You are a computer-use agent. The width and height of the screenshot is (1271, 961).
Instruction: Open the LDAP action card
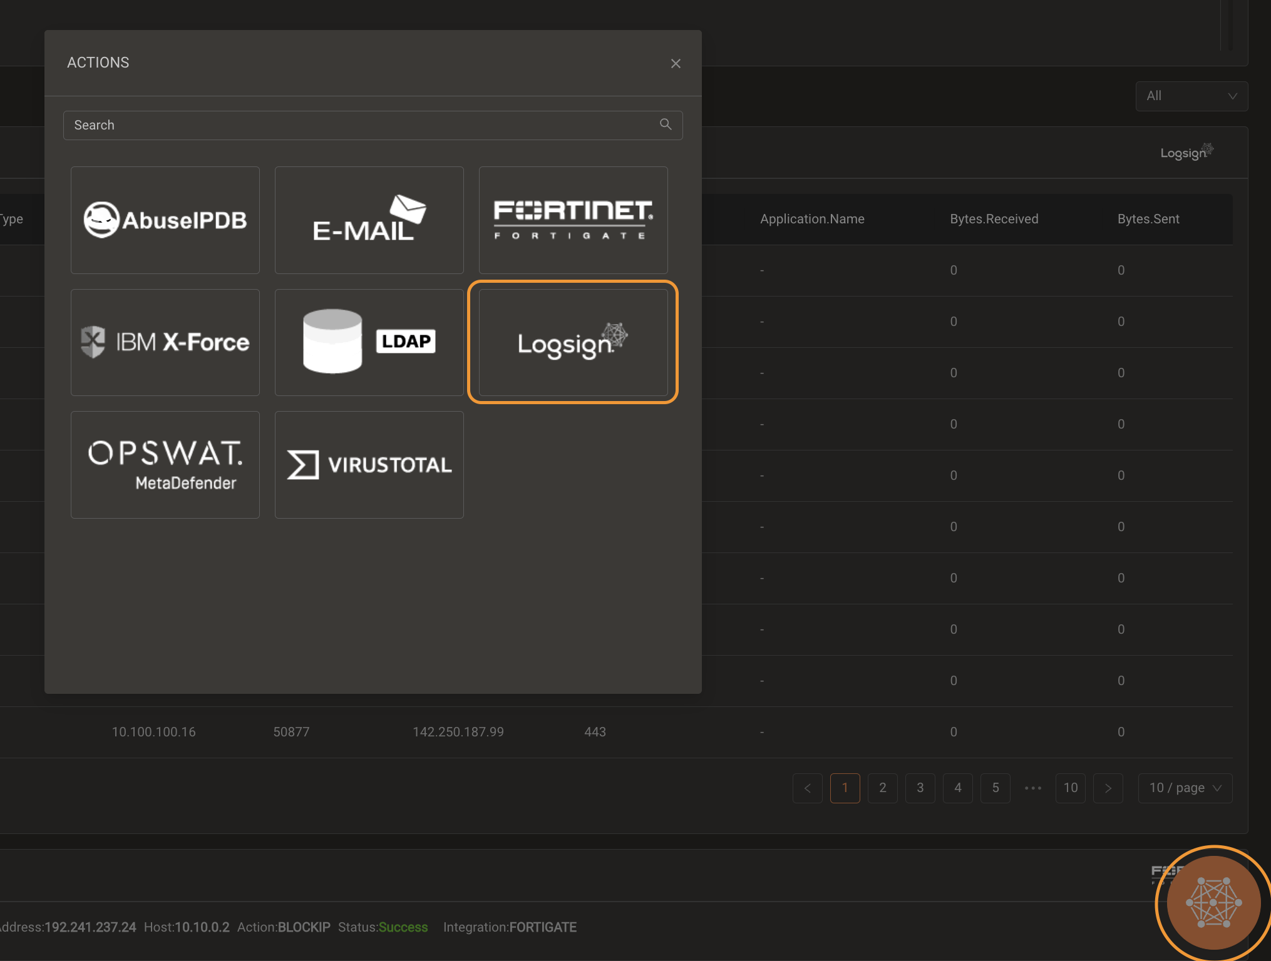point(369,342)
